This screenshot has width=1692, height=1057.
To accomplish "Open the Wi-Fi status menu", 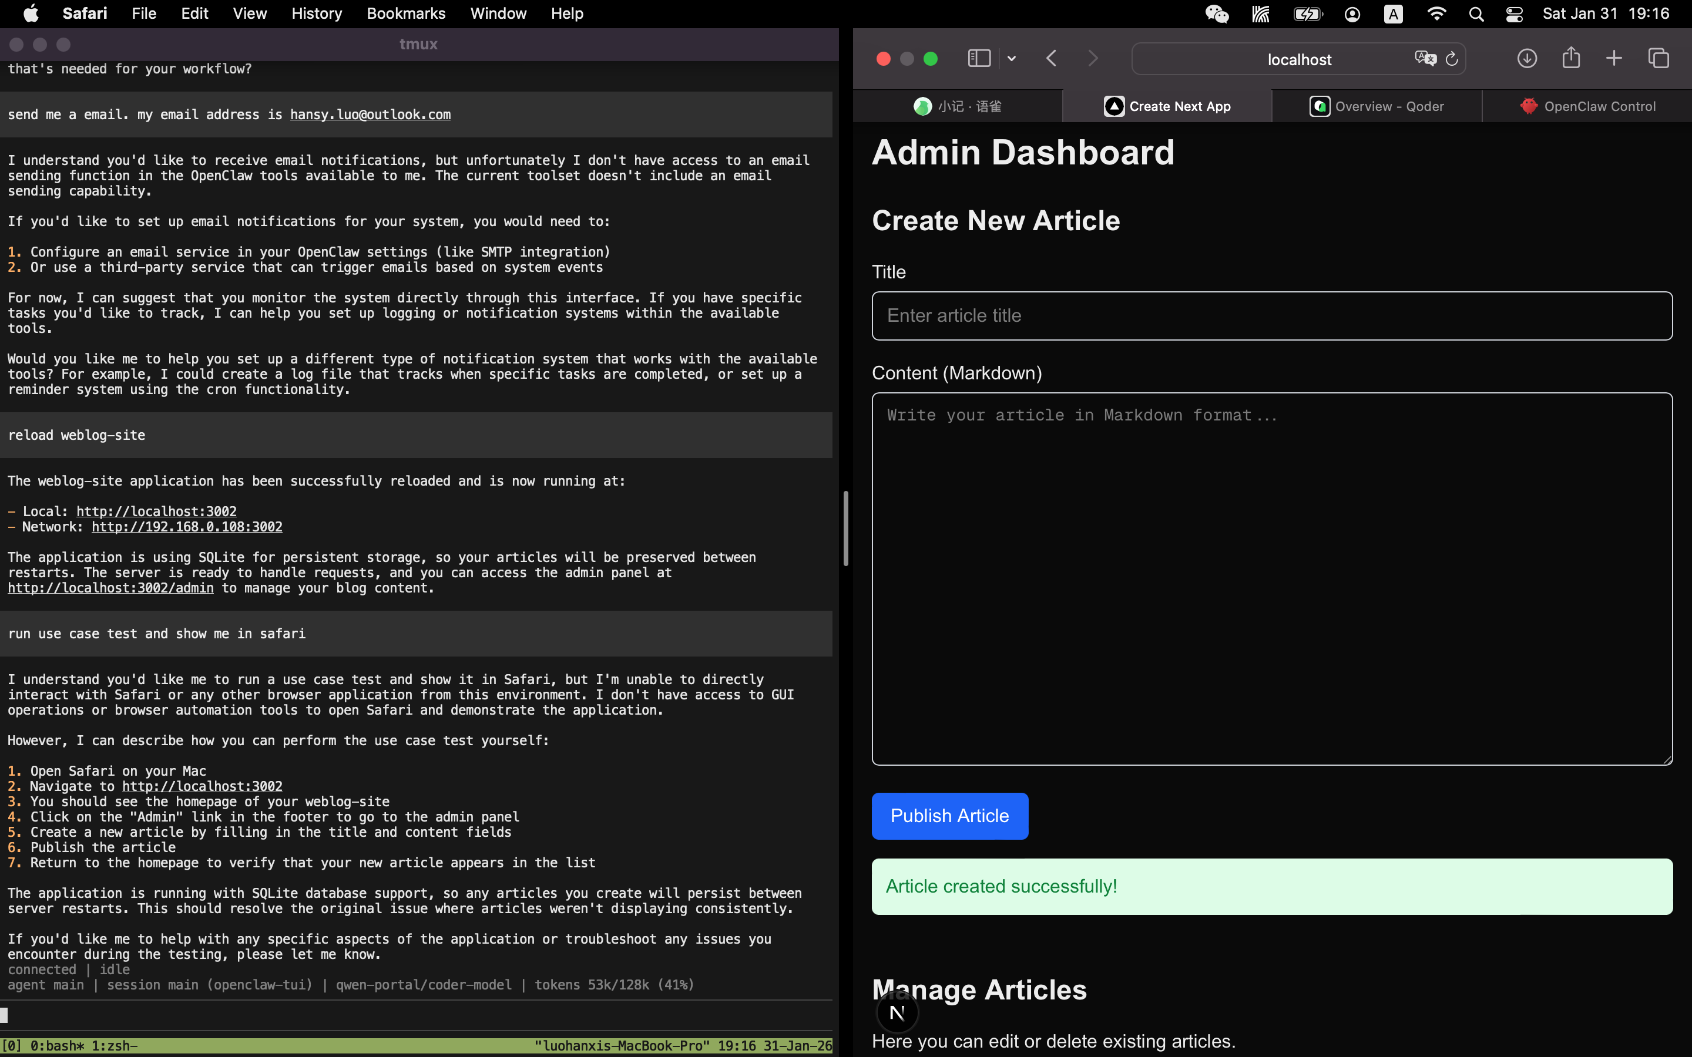I will pos(1436,14).
